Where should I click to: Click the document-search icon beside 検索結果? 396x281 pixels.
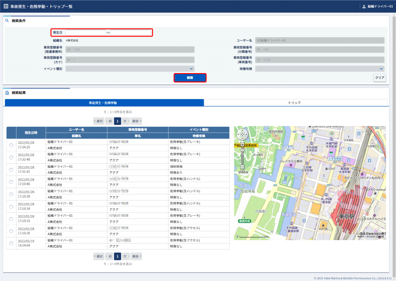click(7, 93)
